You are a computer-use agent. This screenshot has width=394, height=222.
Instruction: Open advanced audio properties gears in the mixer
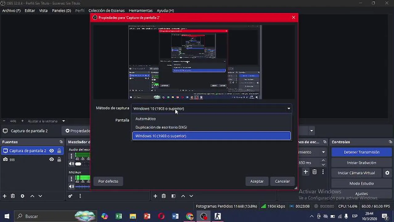tap(70, 196)
